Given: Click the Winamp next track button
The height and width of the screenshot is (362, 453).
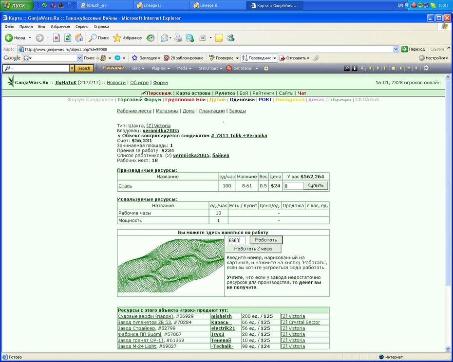Looking at the screenshot, I should [x=401, y=68].
